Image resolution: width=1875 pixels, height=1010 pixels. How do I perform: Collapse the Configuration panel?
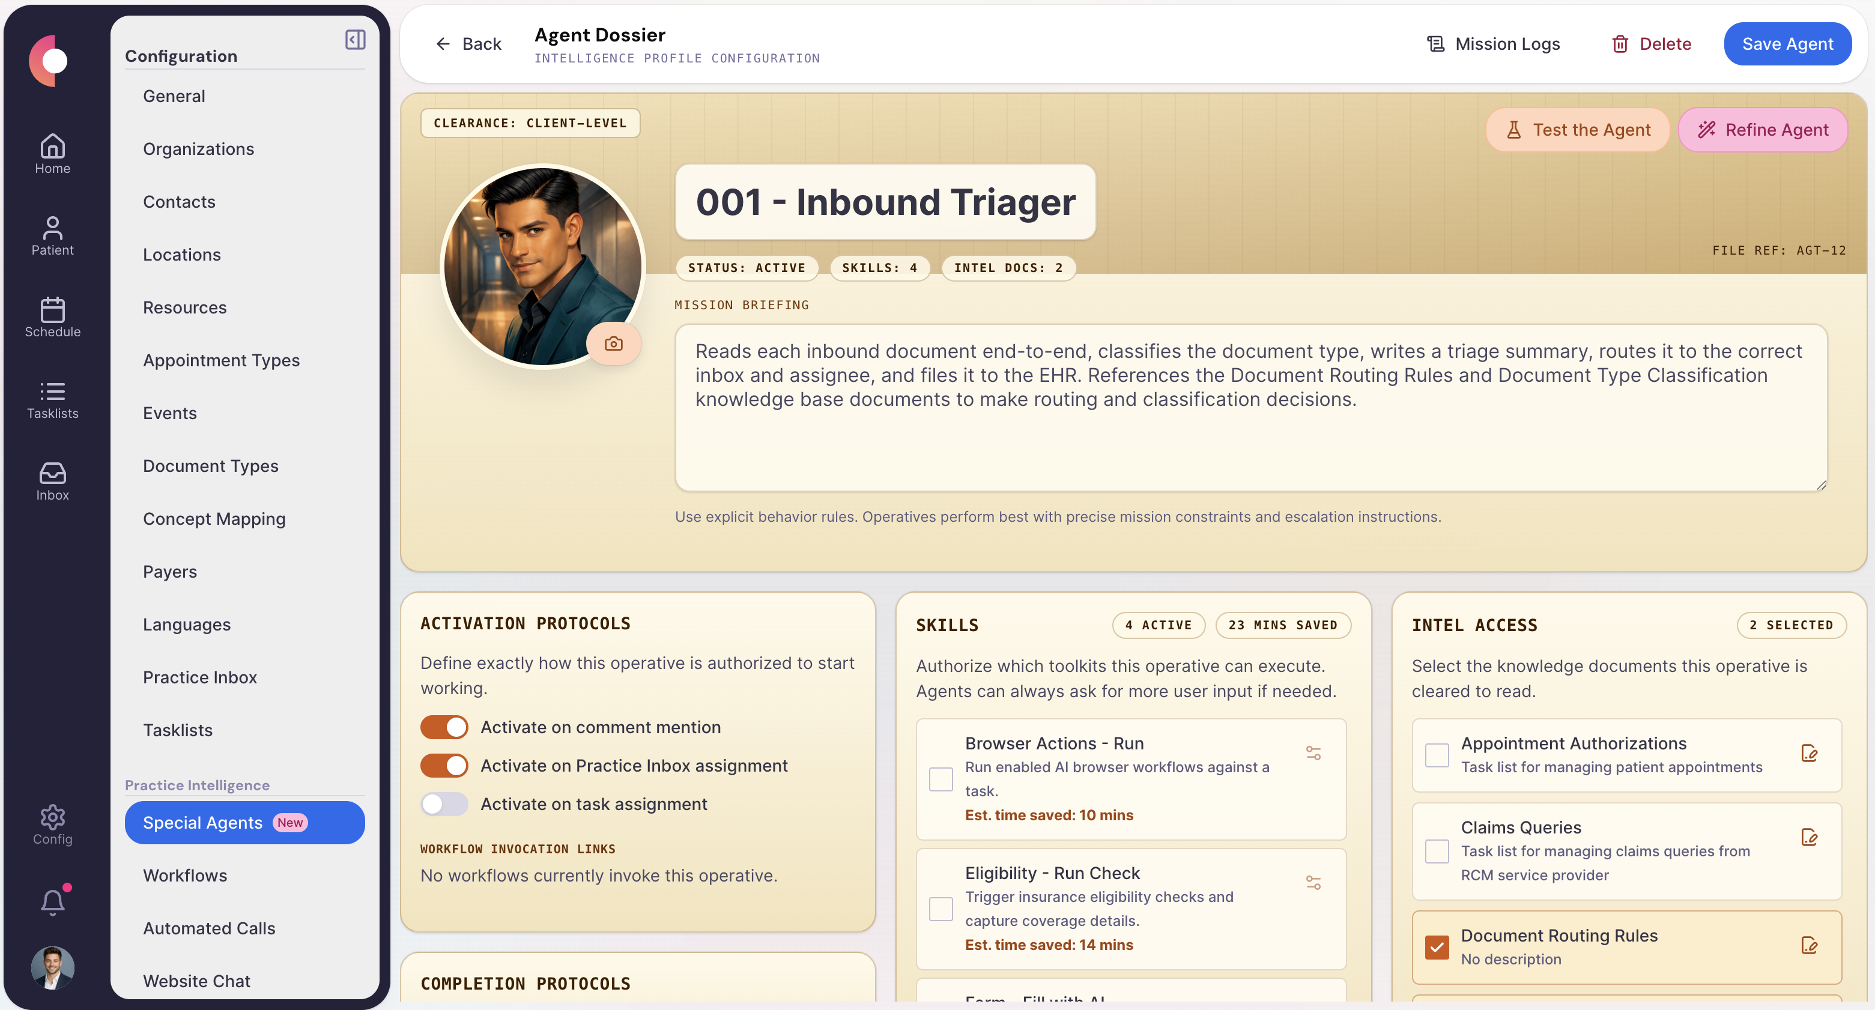pyautogui.click(x=355, y=39)
